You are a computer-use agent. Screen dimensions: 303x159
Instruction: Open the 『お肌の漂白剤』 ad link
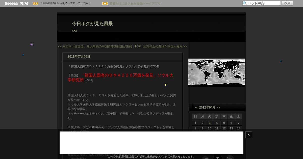[x=65, y=3]
